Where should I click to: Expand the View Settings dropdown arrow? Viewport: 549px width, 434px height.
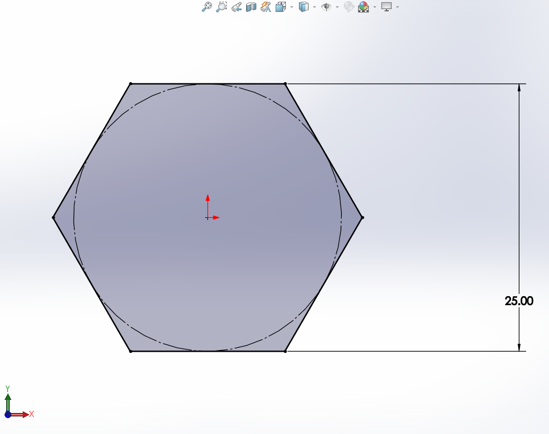[397, 7]
